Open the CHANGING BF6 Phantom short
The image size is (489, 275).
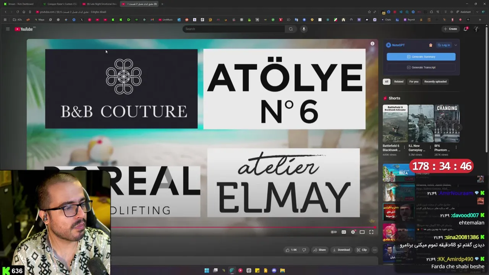point(447,123)
